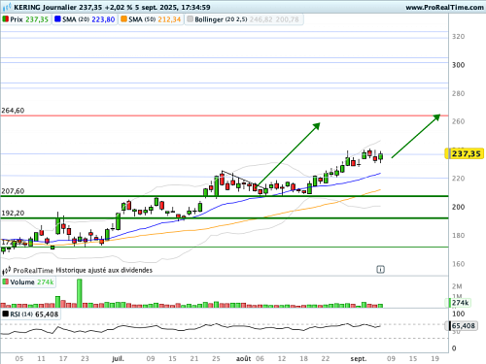
Task: Click the blue SMA (20) color swatch
Action: click(57, 19)
